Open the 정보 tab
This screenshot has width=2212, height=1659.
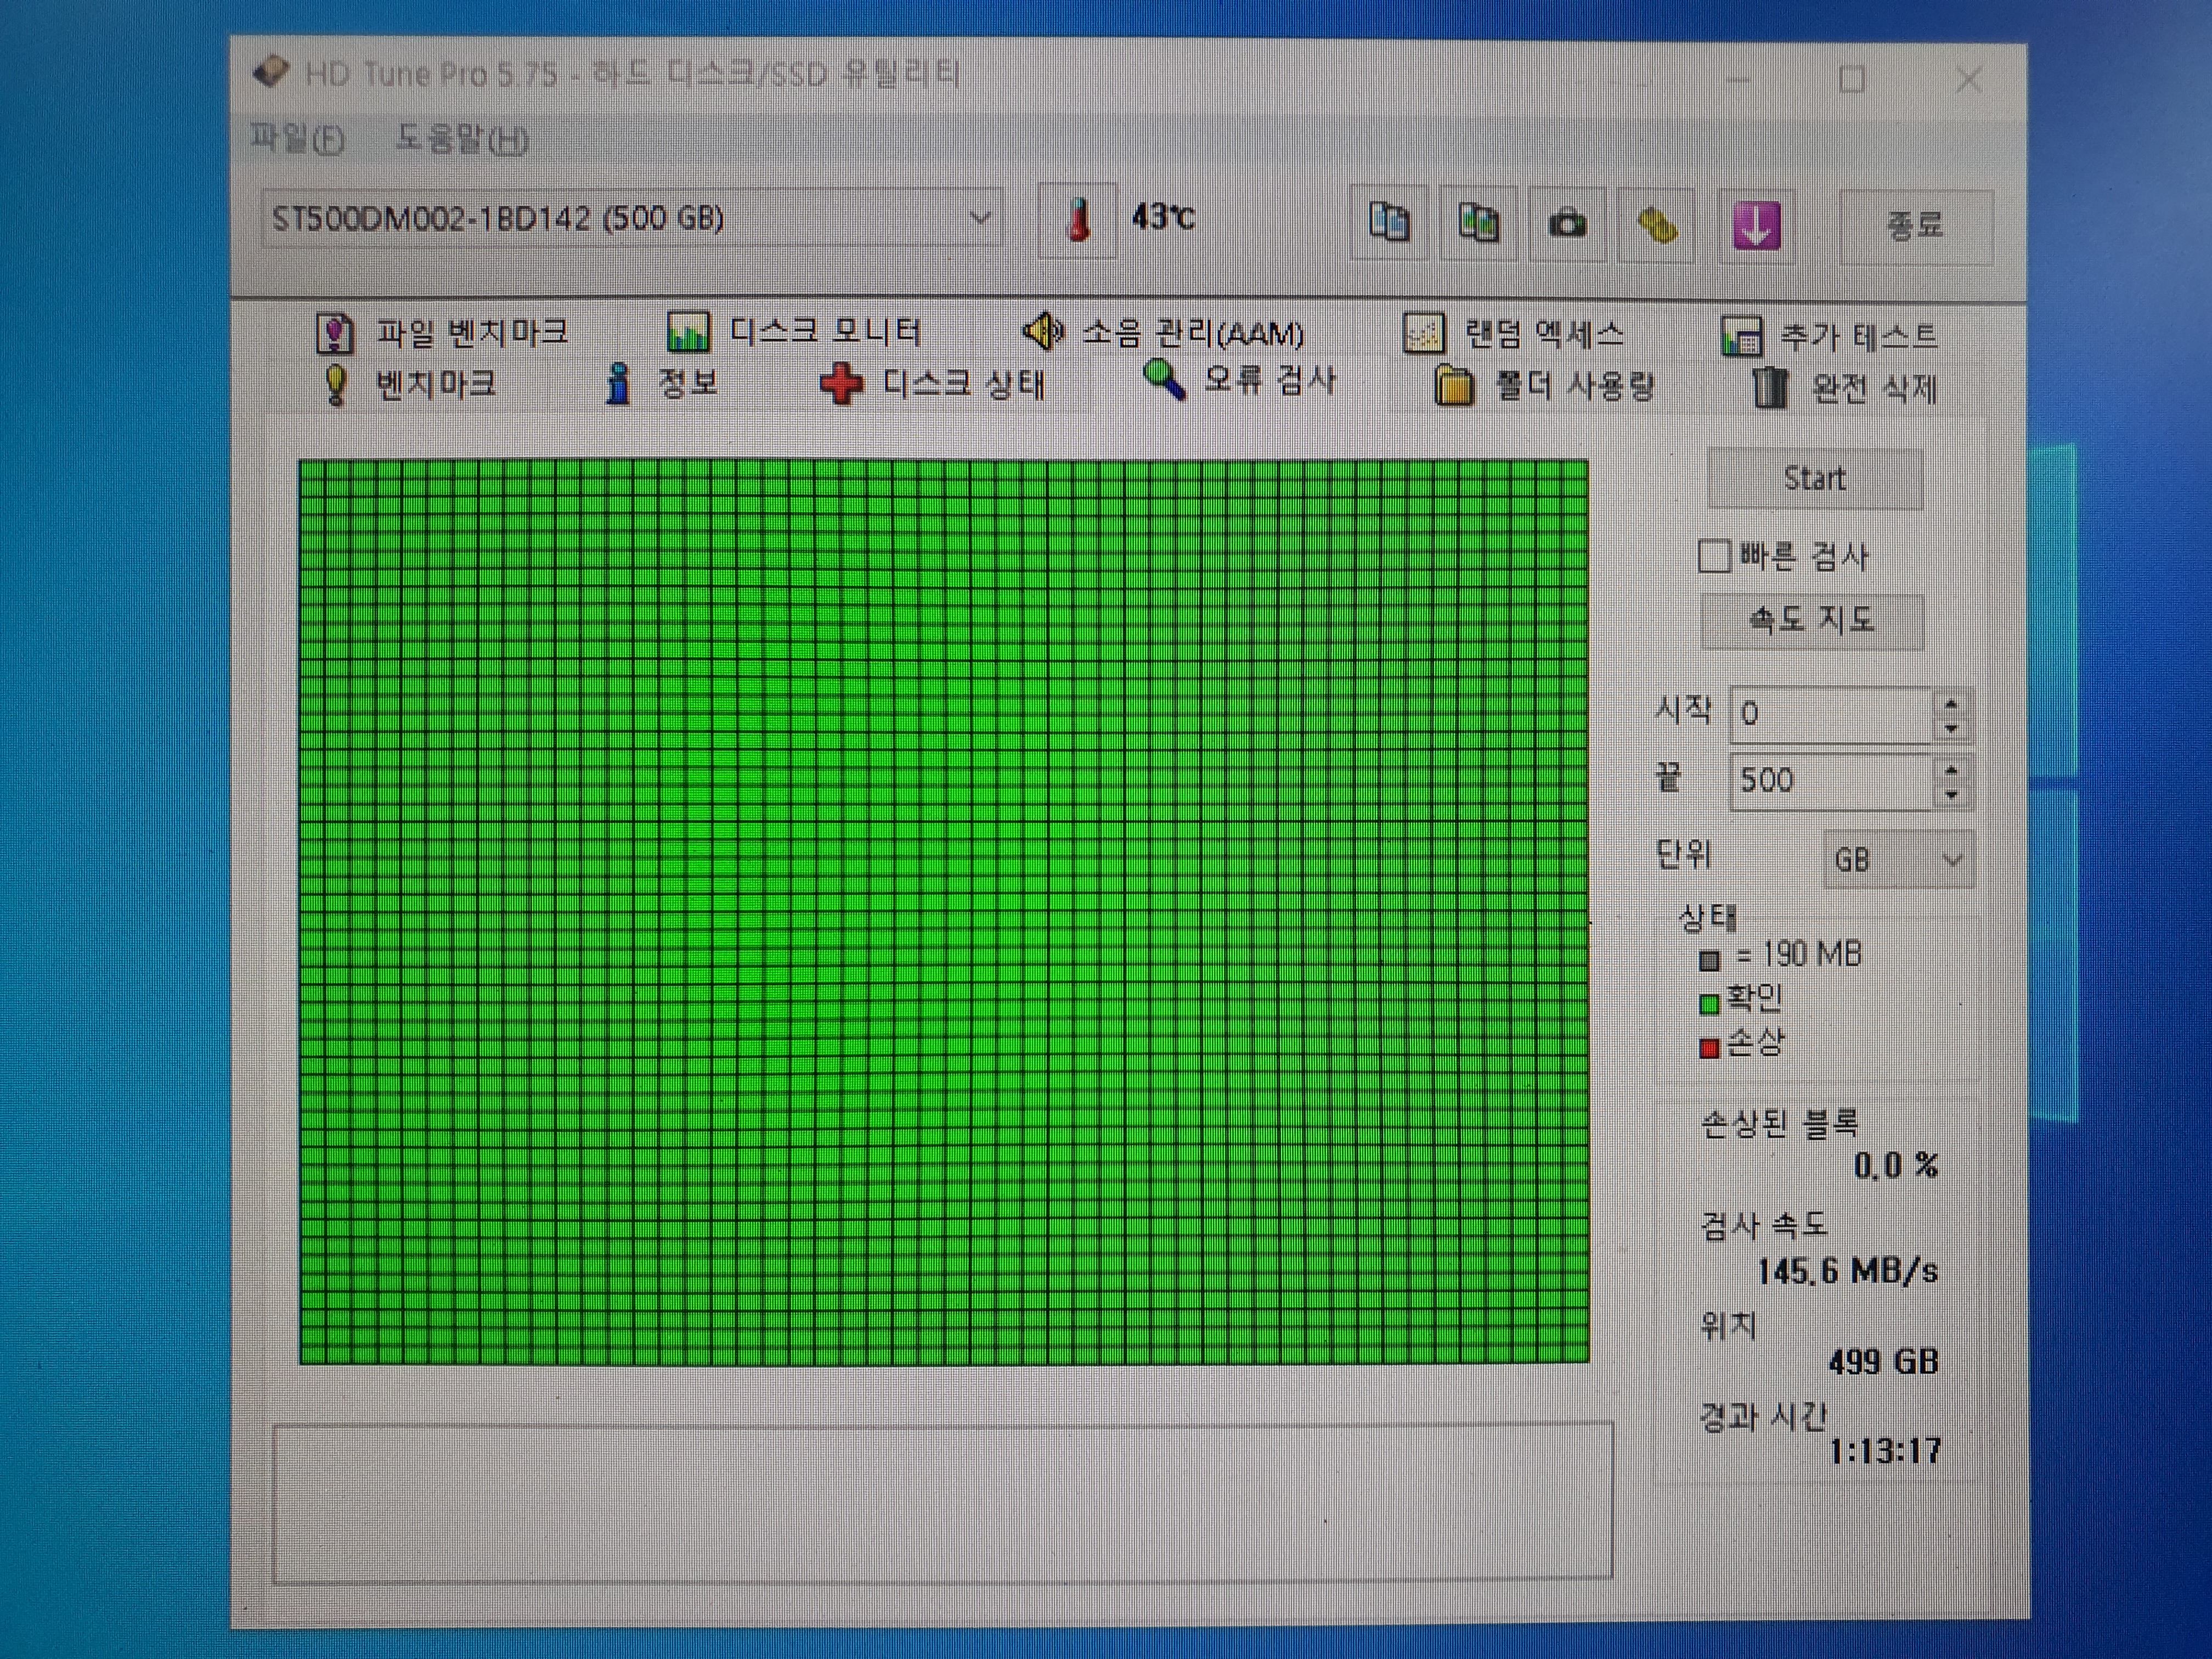[661, 383]
